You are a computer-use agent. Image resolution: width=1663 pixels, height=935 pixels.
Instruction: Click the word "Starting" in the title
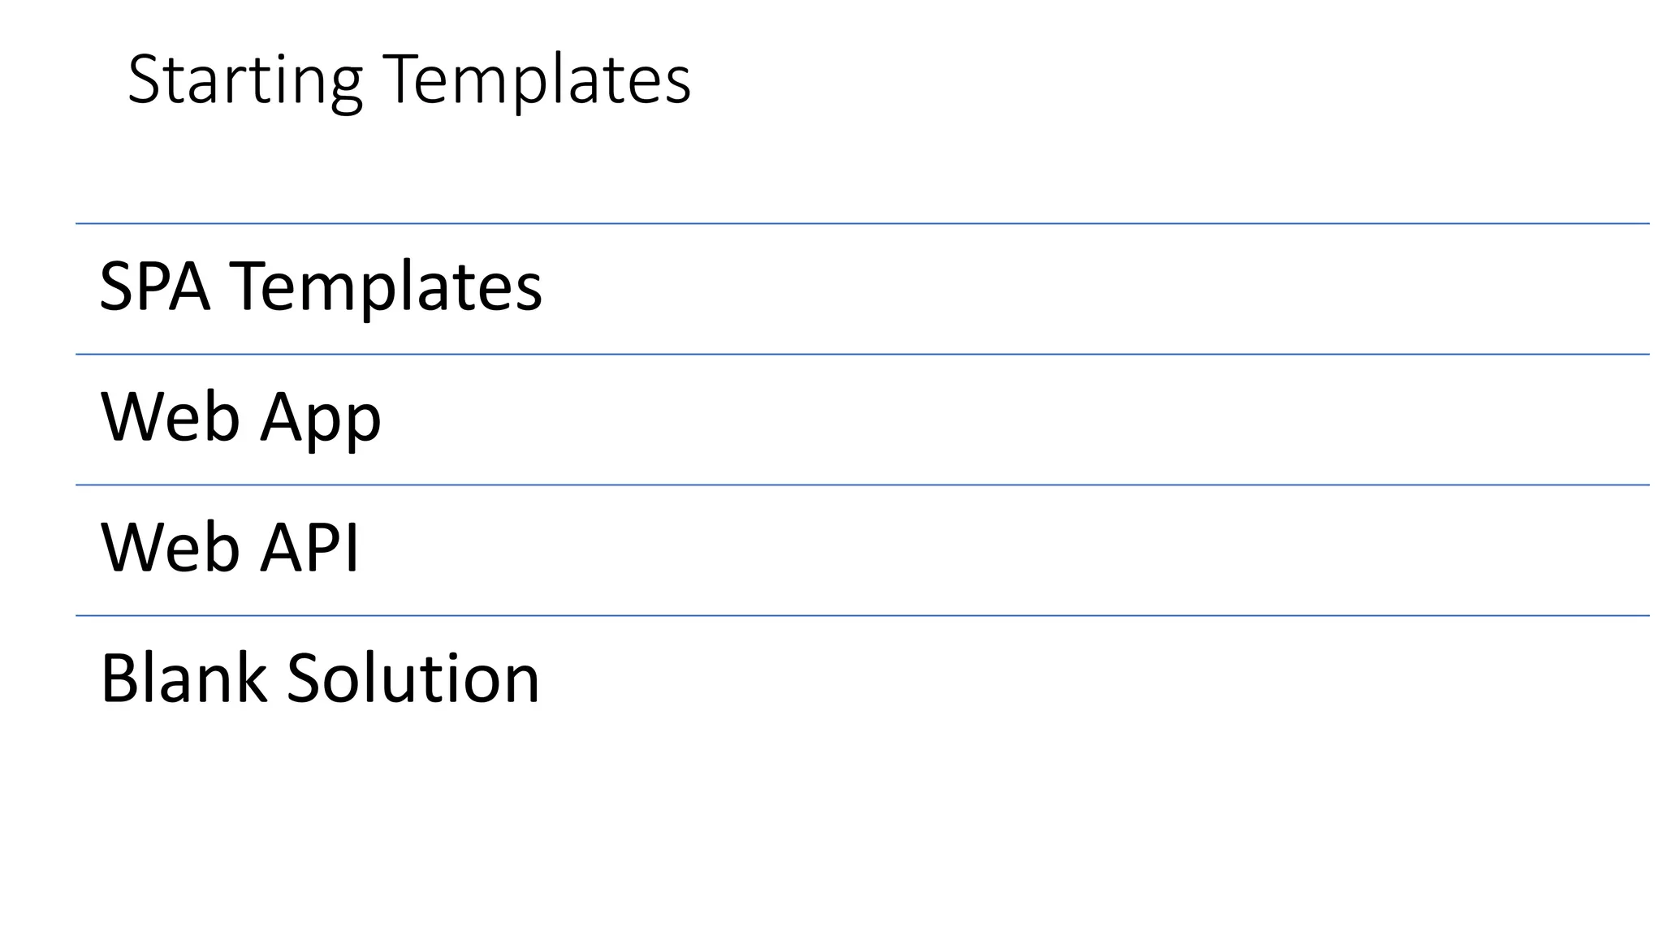244,80
